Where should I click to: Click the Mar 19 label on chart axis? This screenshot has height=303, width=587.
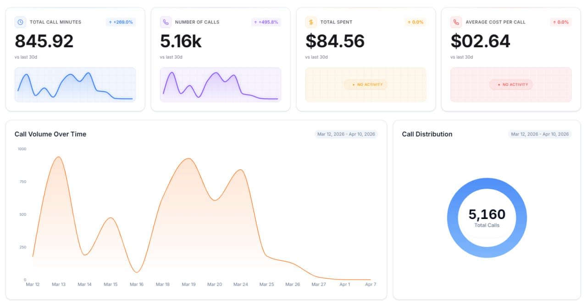click(x=188, y=285)
